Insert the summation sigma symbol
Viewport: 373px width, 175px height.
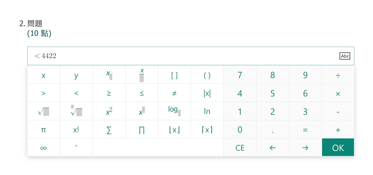coord(109,130)
